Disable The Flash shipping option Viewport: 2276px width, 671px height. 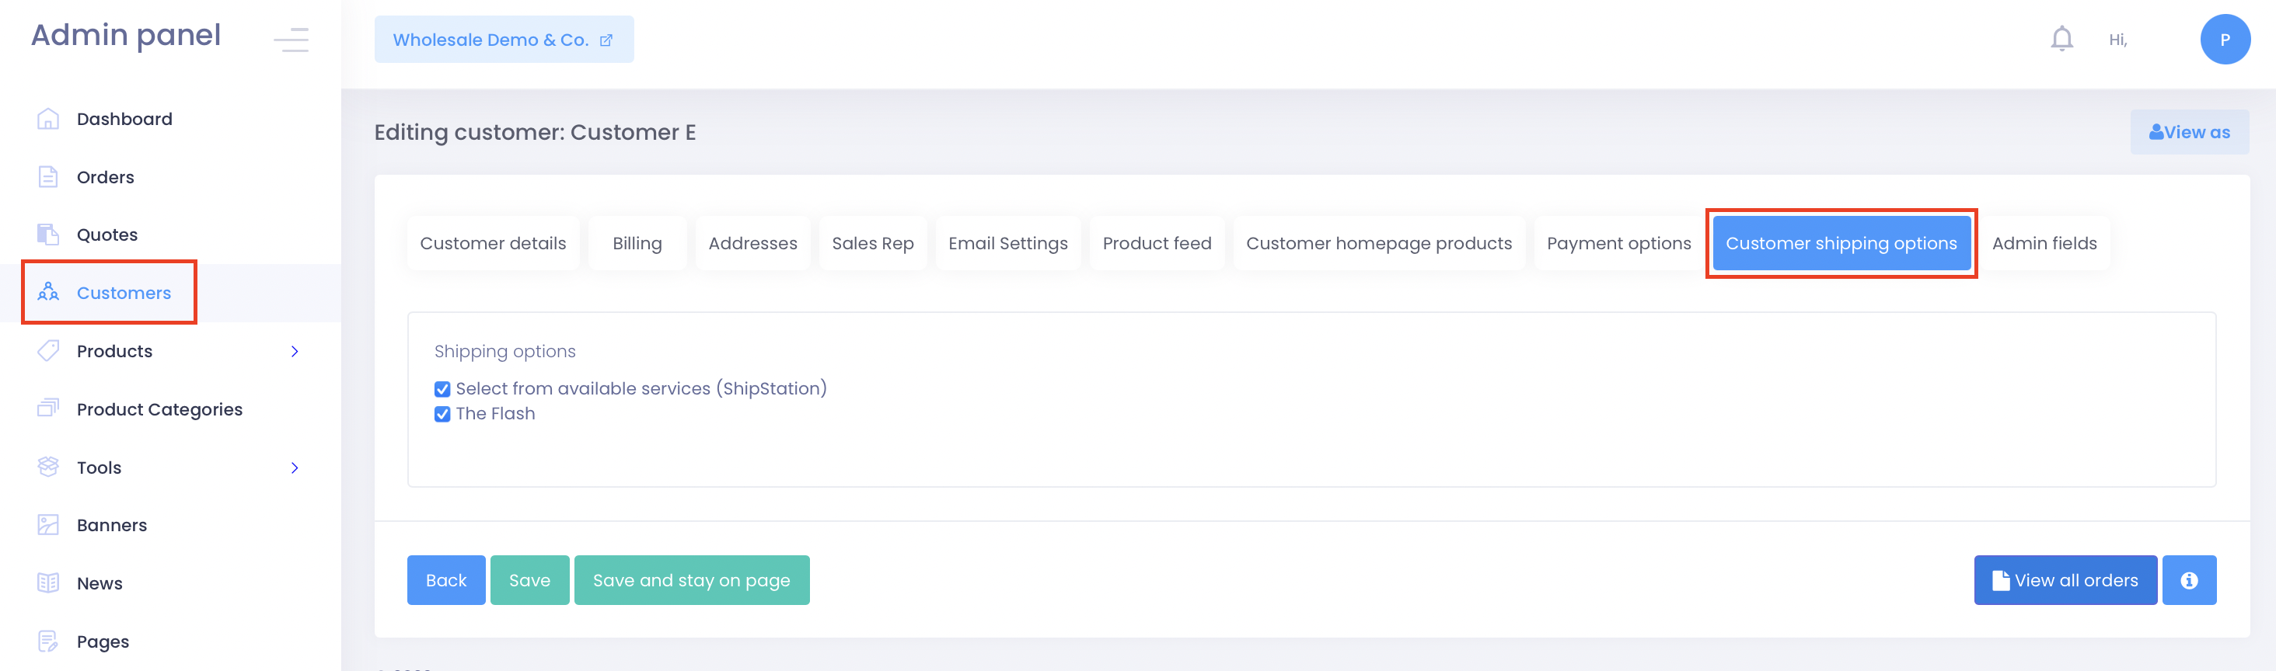point(442,413)
